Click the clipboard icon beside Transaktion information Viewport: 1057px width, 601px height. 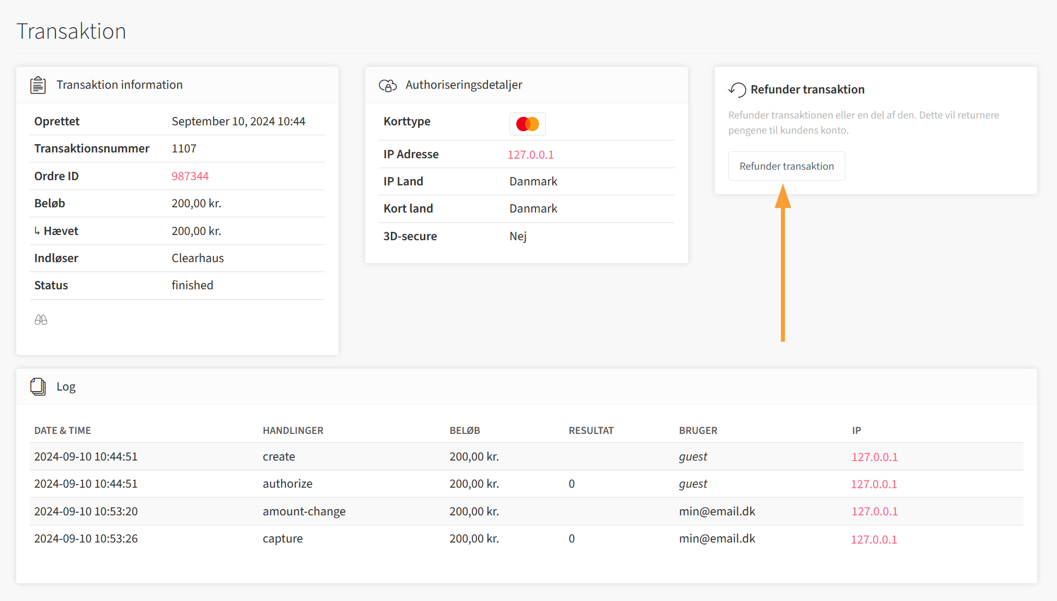pos(38,85)
